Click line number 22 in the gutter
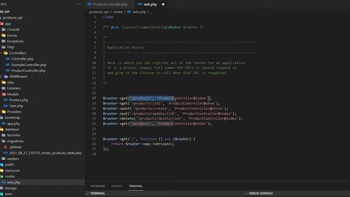The image size is (350, 197). coord(94,124)
